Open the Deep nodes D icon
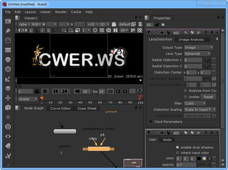This screenshot has width=228, height=170. tap(8, 126)
